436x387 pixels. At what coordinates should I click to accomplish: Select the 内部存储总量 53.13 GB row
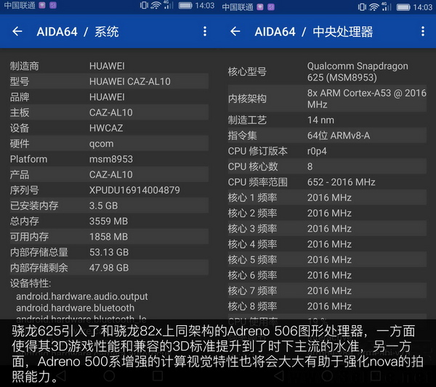tap(109, 252)
